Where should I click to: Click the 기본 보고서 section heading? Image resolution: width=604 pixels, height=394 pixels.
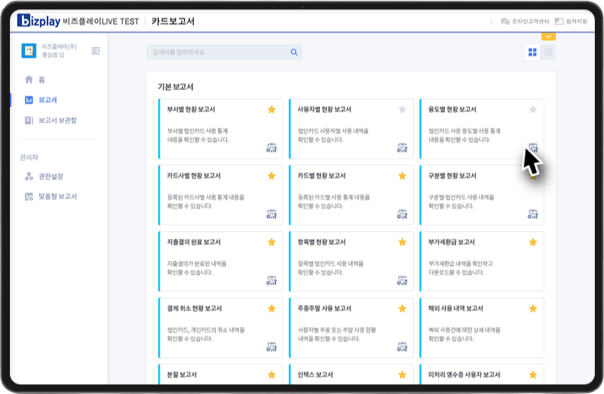coord(176,86)
